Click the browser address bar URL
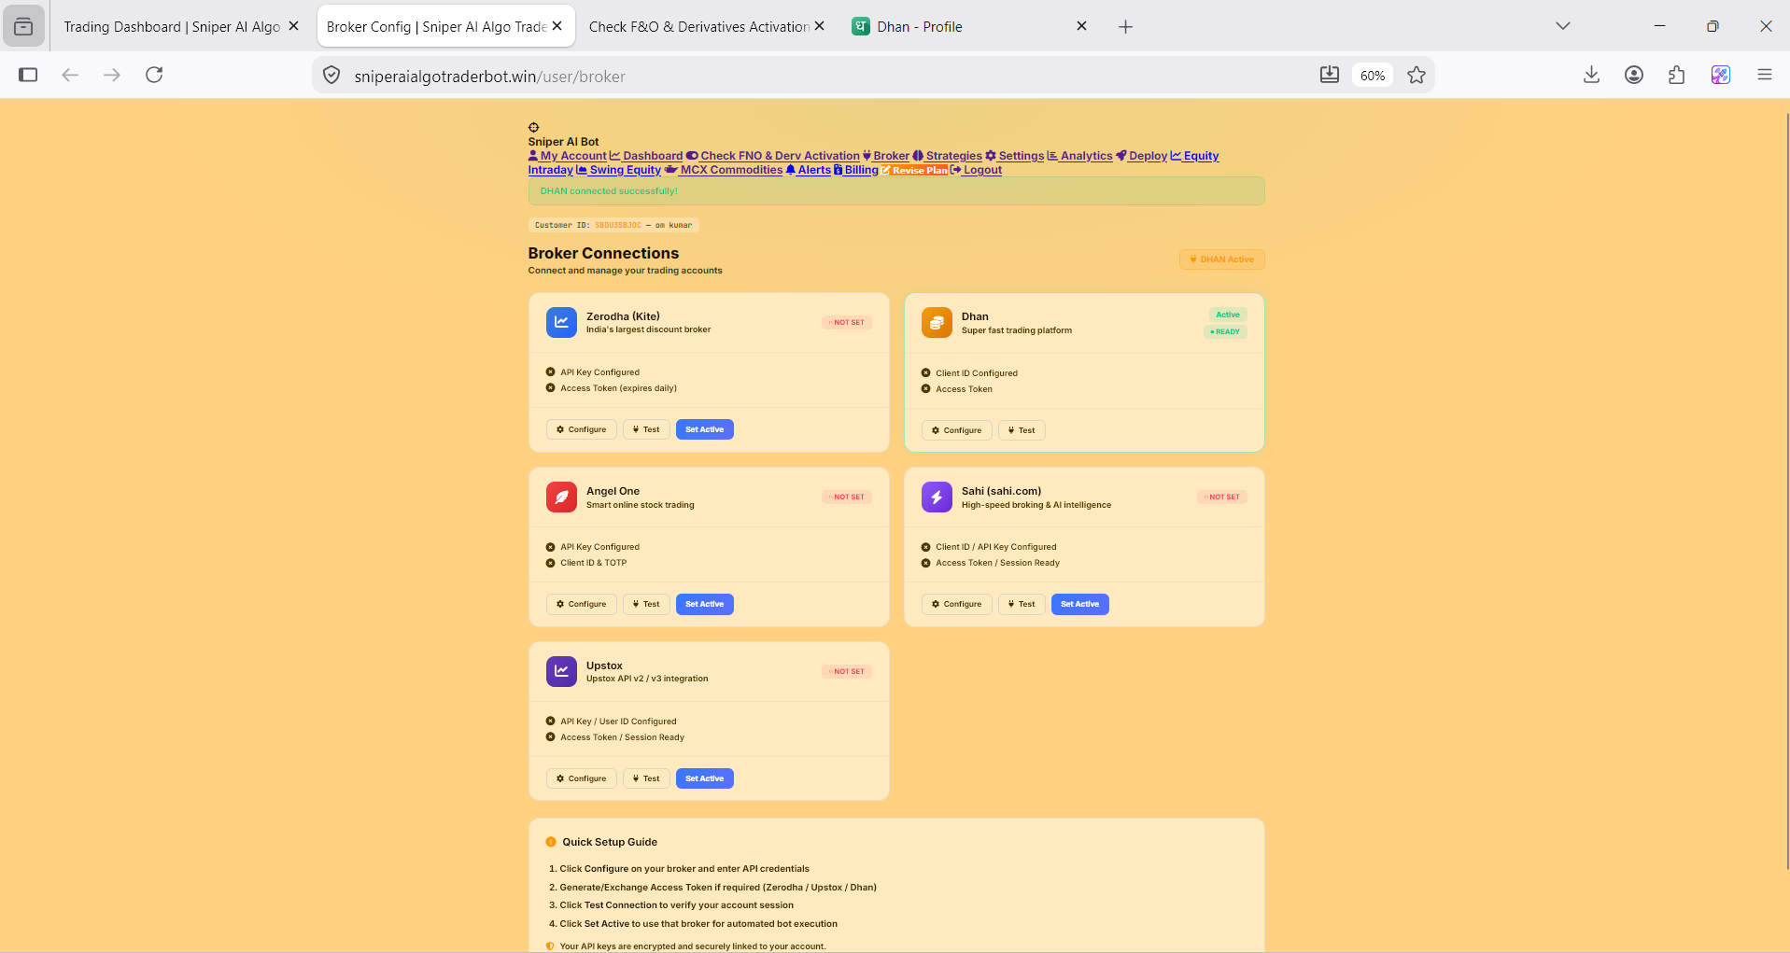The width and height of the screenshot is (1790, 953). pos(489,77)
